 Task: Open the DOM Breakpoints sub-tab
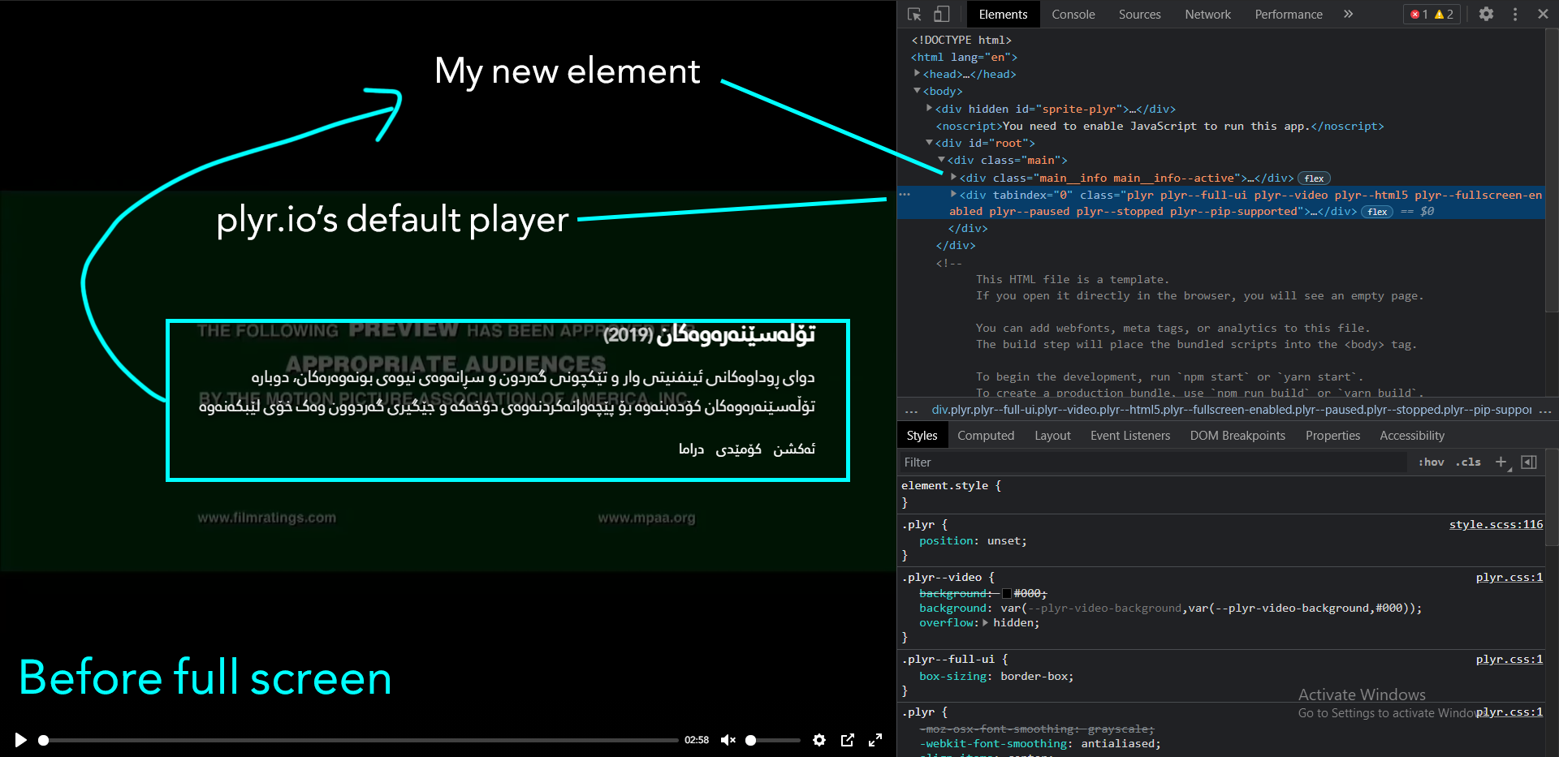1237,436
